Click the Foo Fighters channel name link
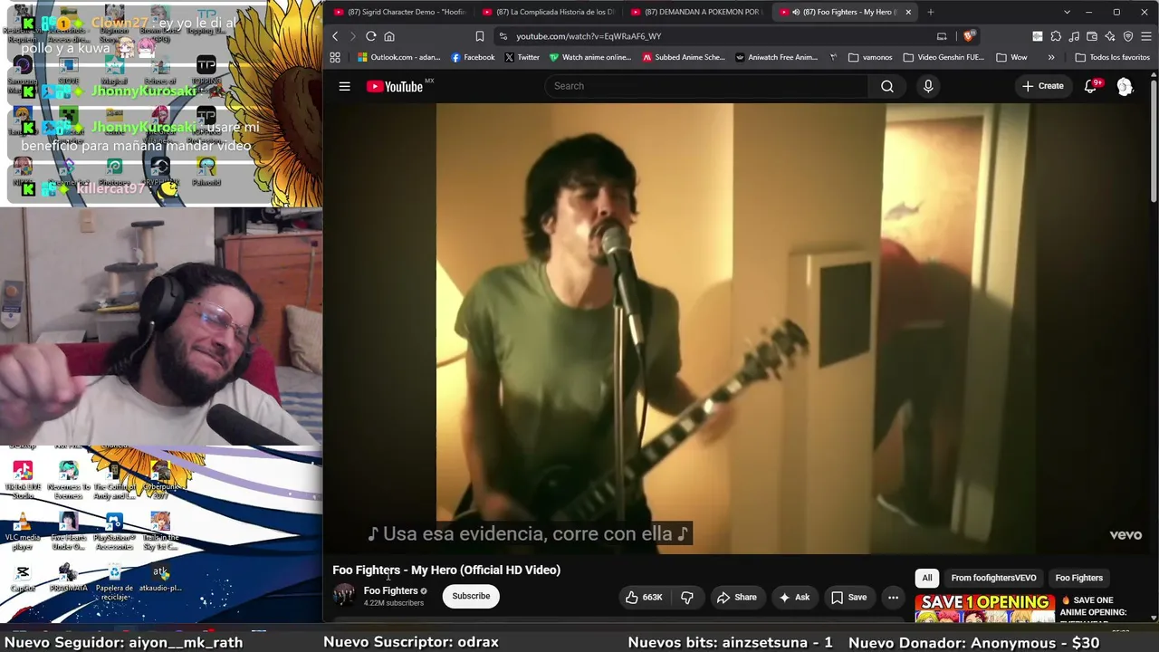Viewport: 1159px width, 652px height. click(x=390, y=590)
